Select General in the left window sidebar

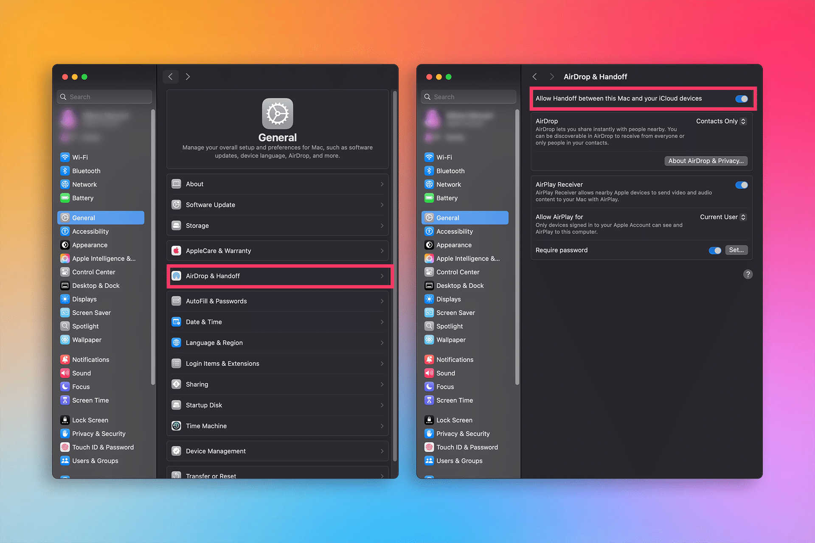coord(101,218)
